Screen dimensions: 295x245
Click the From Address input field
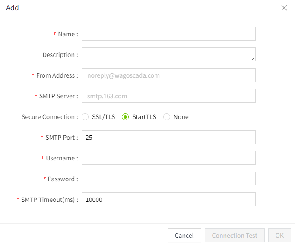click(x=168, y=75)
